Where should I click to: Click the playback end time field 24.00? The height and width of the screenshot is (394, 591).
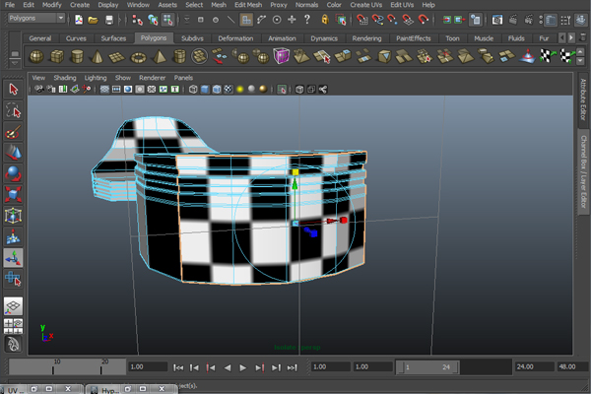(534, 366)
